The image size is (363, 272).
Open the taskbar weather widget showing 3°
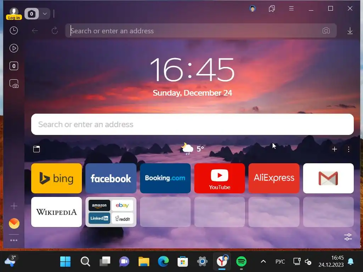[x=10, y=261]
